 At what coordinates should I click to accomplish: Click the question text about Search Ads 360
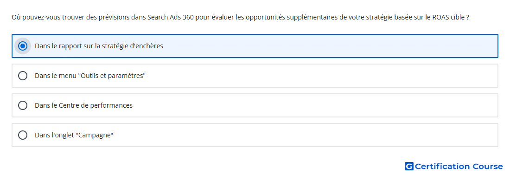(240, 17)
